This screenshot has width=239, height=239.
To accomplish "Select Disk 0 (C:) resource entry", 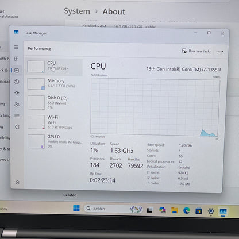I will click(x=55, y=103).
